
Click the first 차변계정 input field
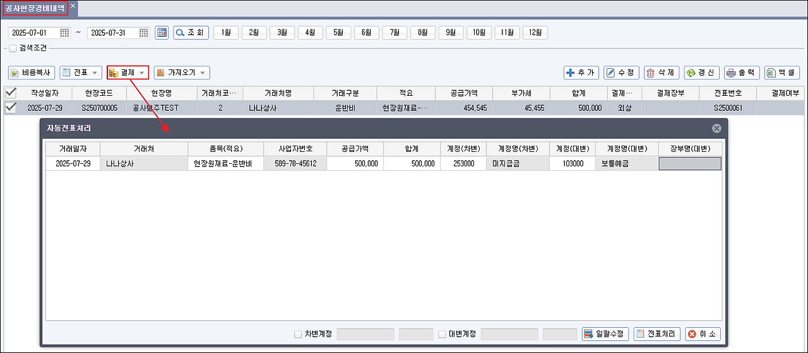pos(365,334)
